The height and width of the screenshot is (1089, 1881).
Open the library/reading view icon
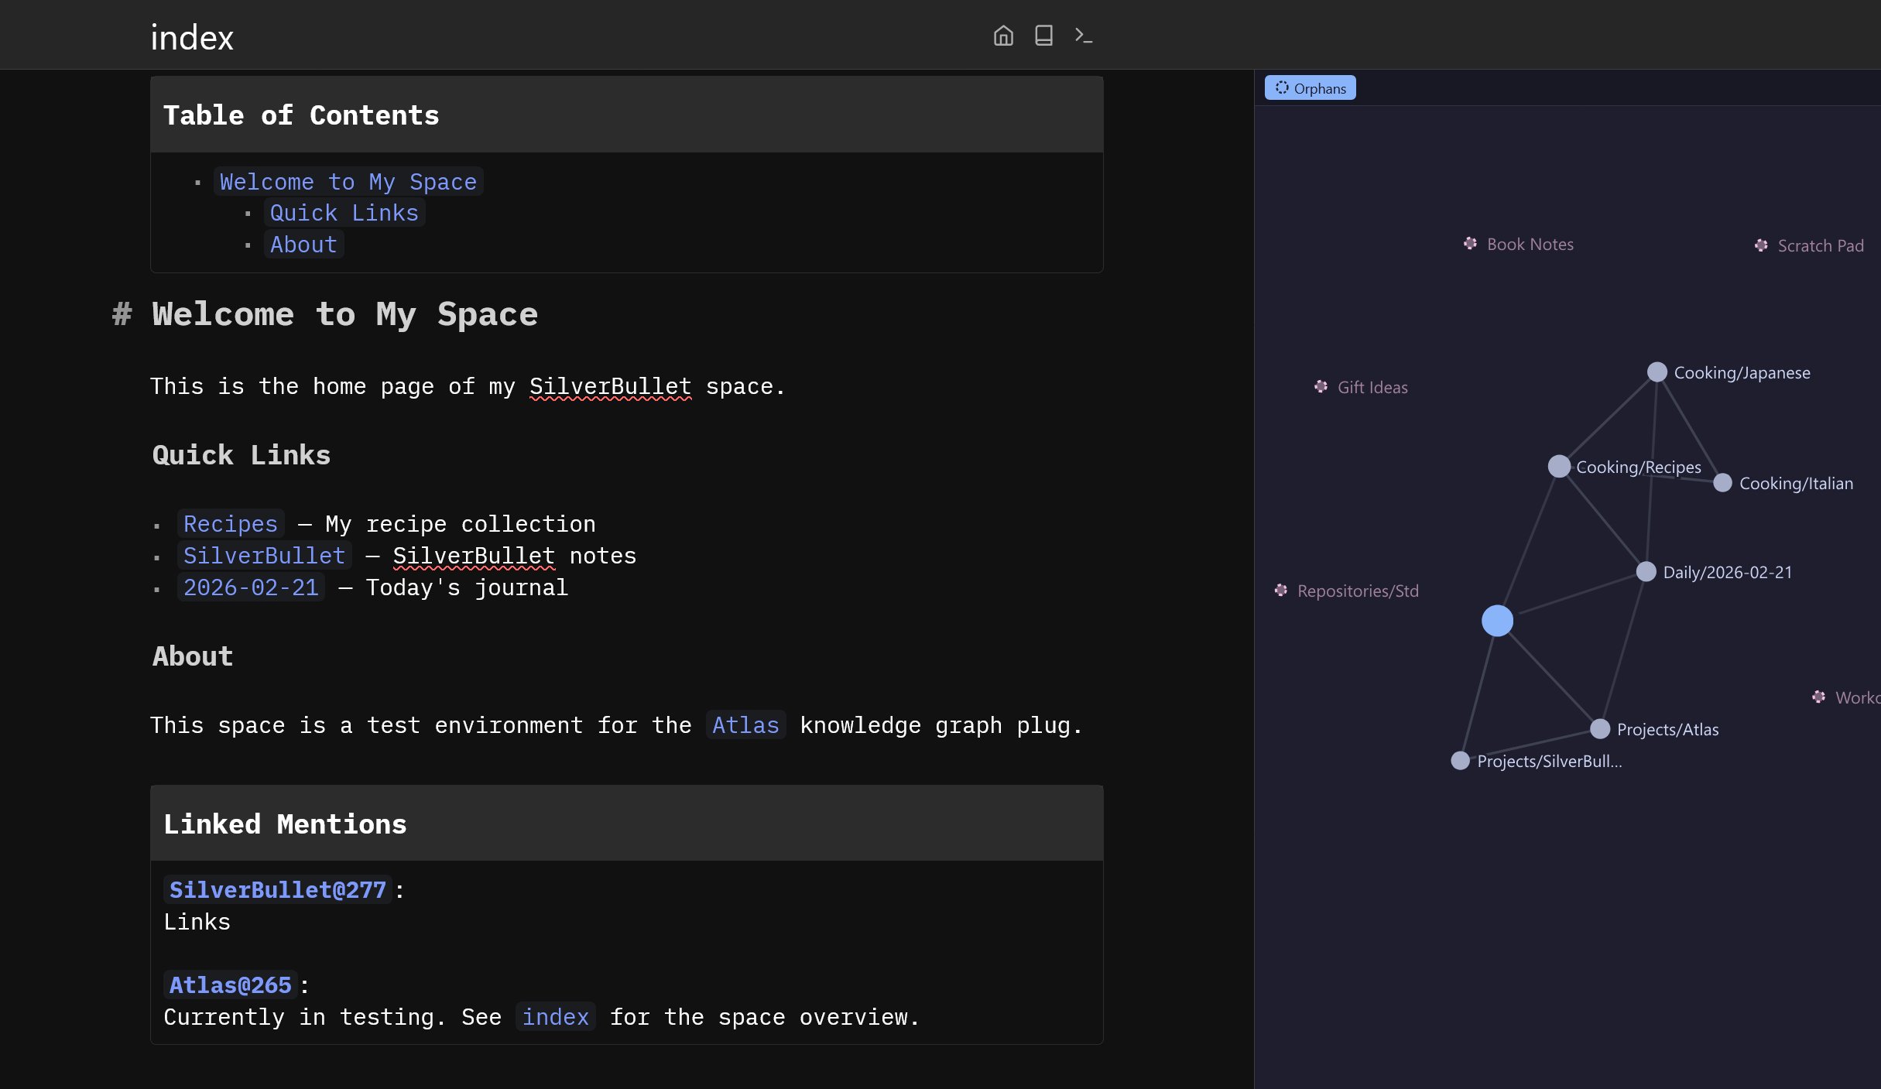pos(1043,36)
